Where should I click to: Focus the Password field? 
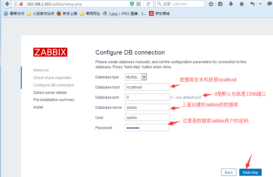coord(147,128)
